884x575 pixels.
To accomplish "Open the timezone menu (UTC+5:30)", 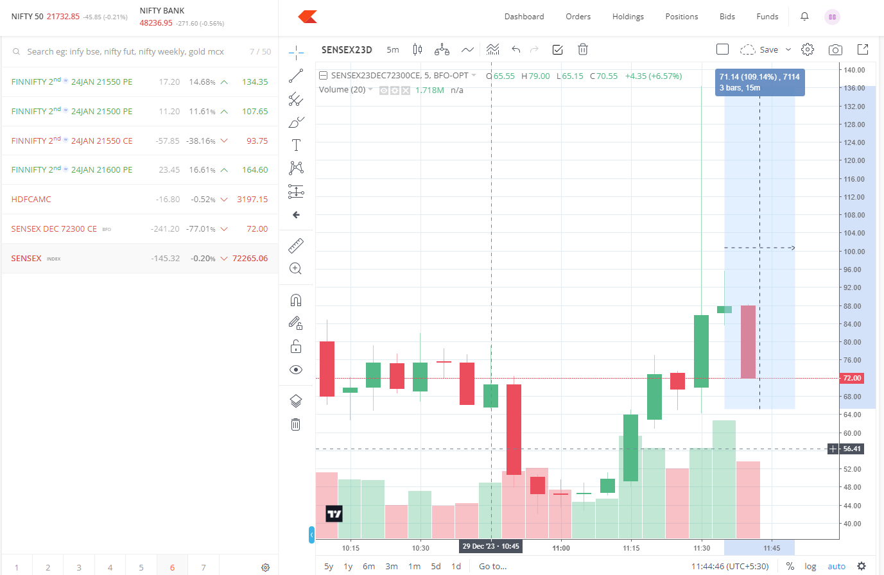I will 731,566.
